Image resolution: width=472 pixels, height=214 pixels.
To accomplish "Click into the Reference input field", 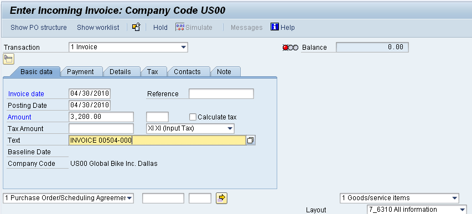I will click(221, 93).
